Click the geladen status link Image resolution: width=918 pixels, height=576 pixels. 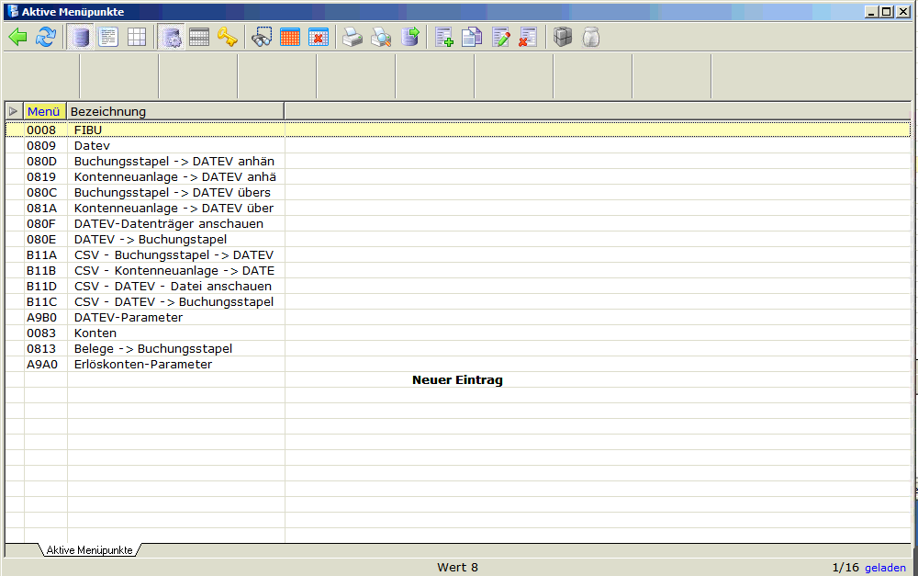click(885, 568)
